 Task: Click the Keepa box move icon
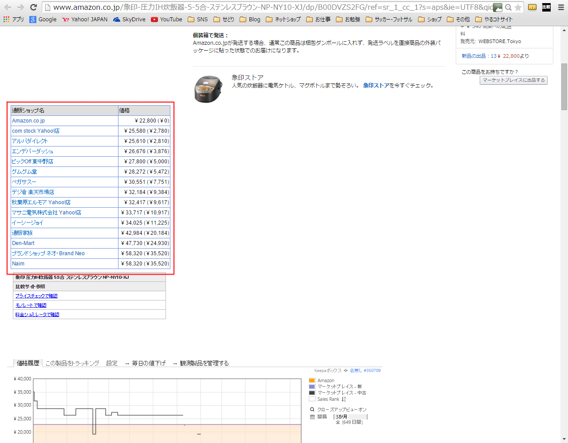point(345,371)
